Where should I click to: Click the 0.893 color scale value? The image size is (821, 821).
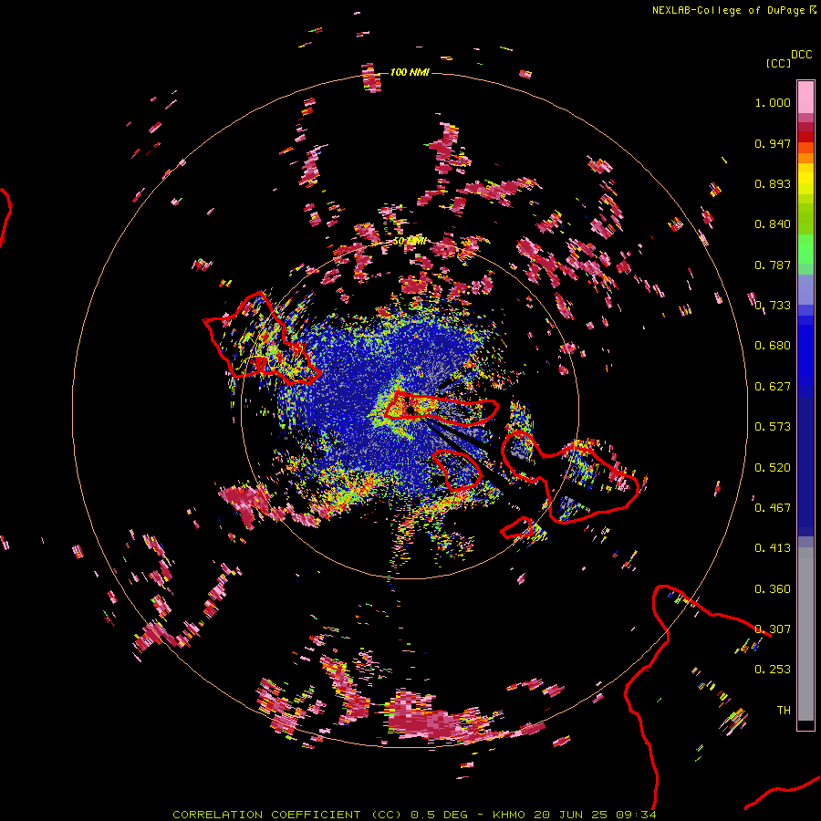point(773,183)
